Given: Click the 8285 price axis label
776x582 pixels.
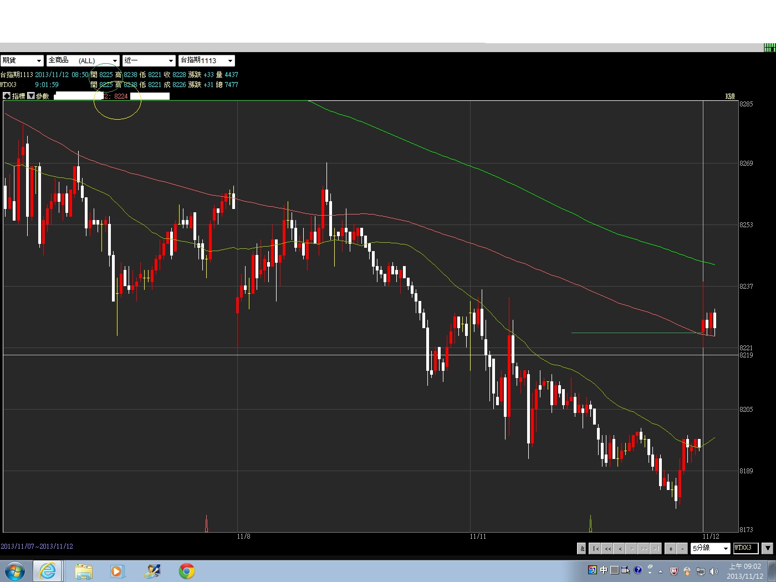Looking at the screenshot, I should tap(746, 104).
